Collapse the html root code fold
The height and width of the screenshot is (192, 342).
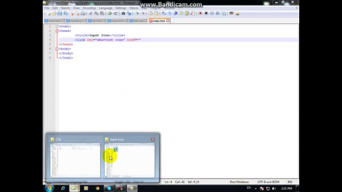[57, 26]
